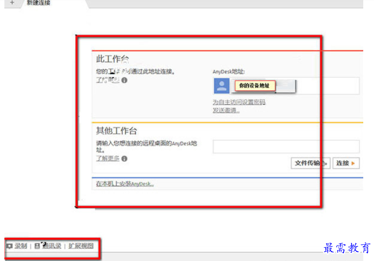Image resolution: width=374 pixels, height=261 pixels.
Task: Select the 新建连接 tab
Action: 39,3
